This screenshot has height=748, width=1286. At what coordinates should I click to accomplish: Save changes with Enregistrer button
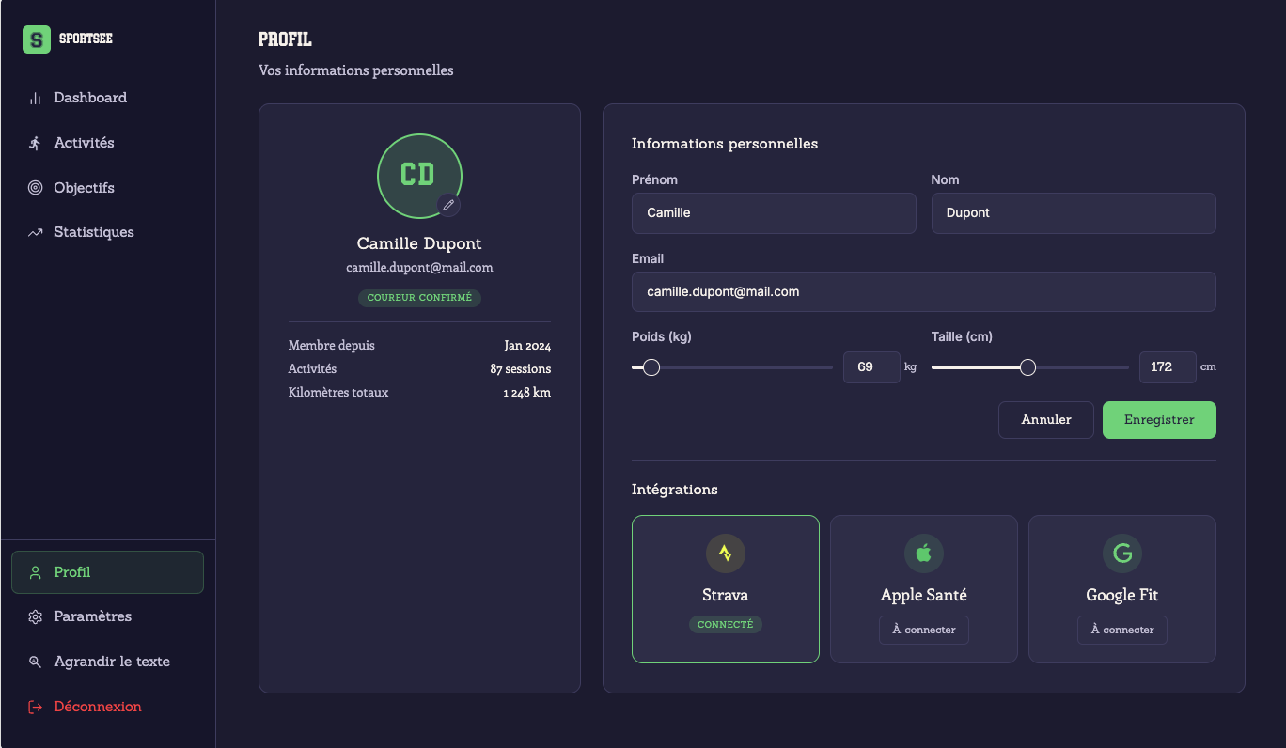click(x=1159, y=420)
